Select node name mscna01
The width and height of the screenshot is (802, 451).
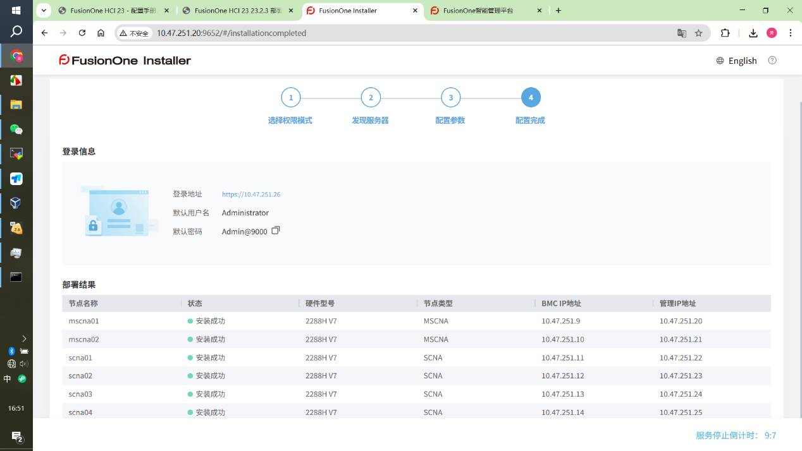click(x=83, y=321)
